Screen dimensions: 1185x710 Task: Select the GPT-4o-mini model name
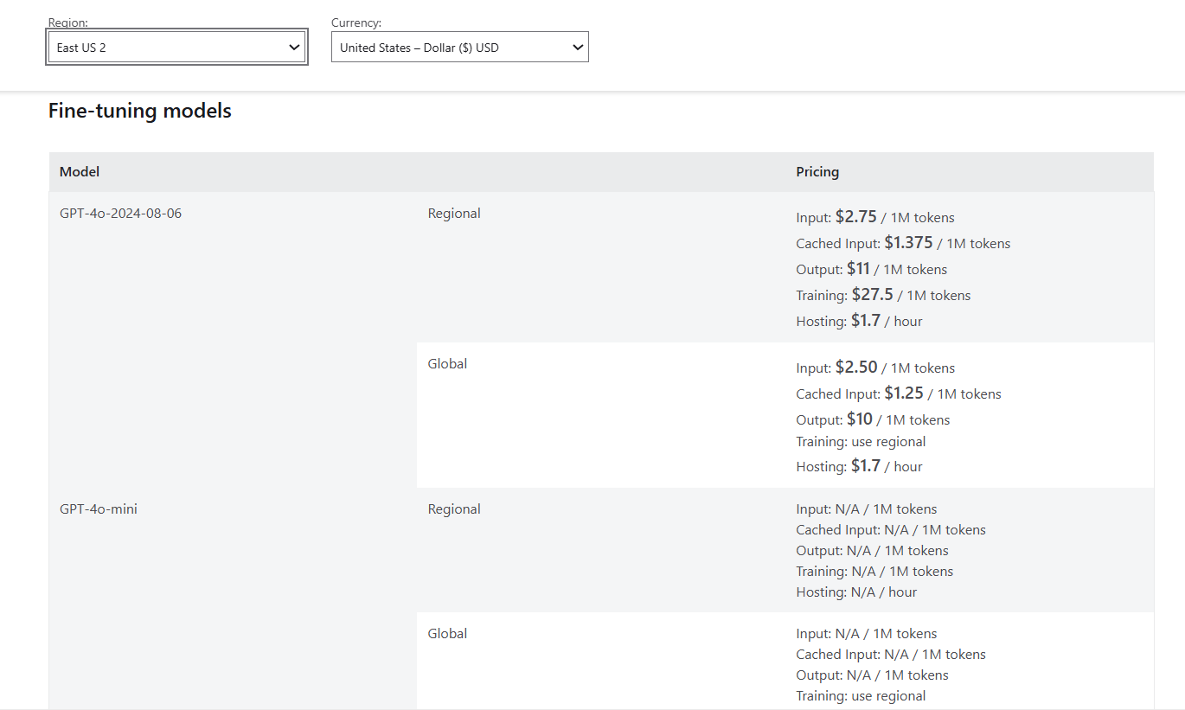[x=99, y=509]
